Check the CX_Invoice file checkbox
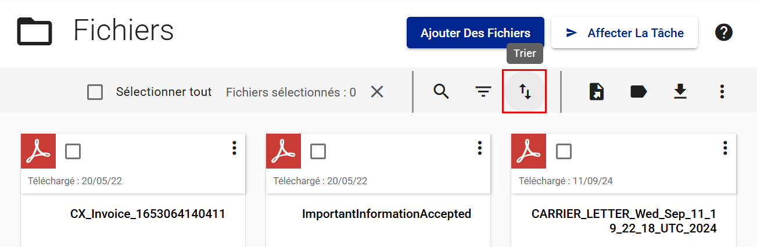This screenshot has height=247, width=757. (73, 151)
